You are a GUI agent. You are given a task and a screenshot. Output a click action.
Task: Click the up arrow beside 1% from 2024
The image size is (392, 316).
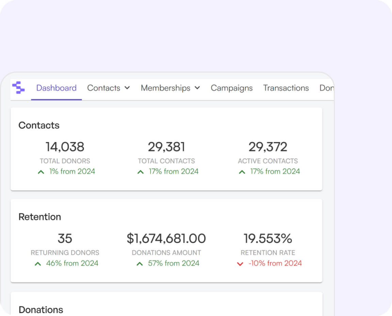pyautogui.click(x=41, y=172)
